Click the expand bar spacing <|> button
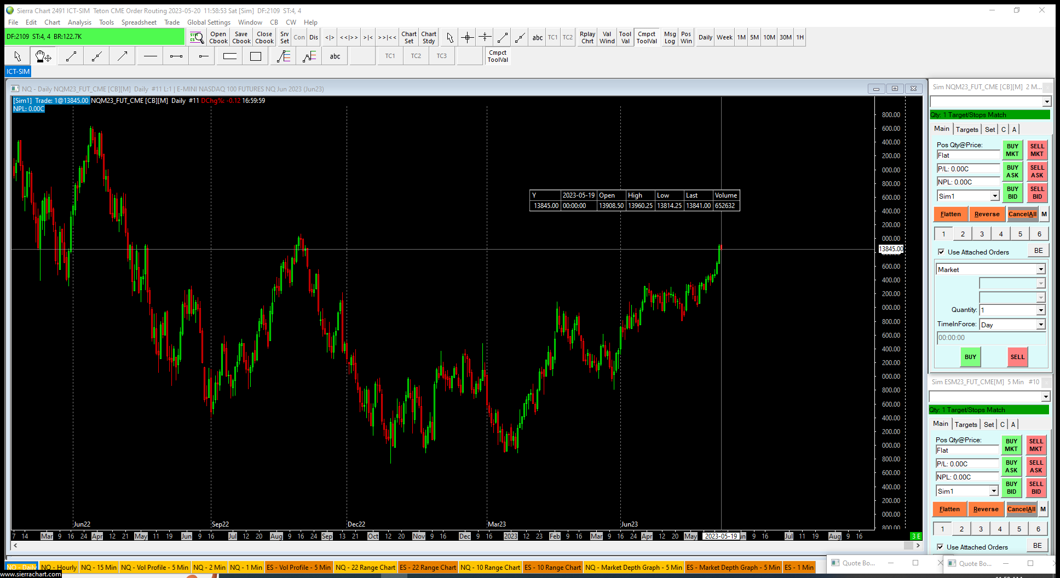 [x=330, y=37]
